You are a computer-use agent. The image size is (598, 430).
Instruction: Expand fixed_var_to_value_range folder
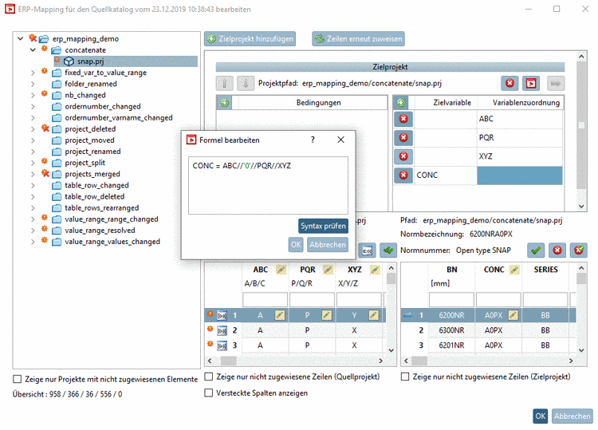pyautogui.click(x=33, y=73)
